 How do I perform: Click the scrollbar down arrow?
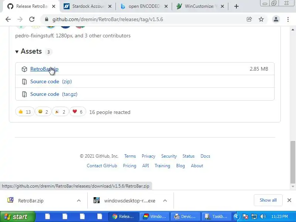293,186
